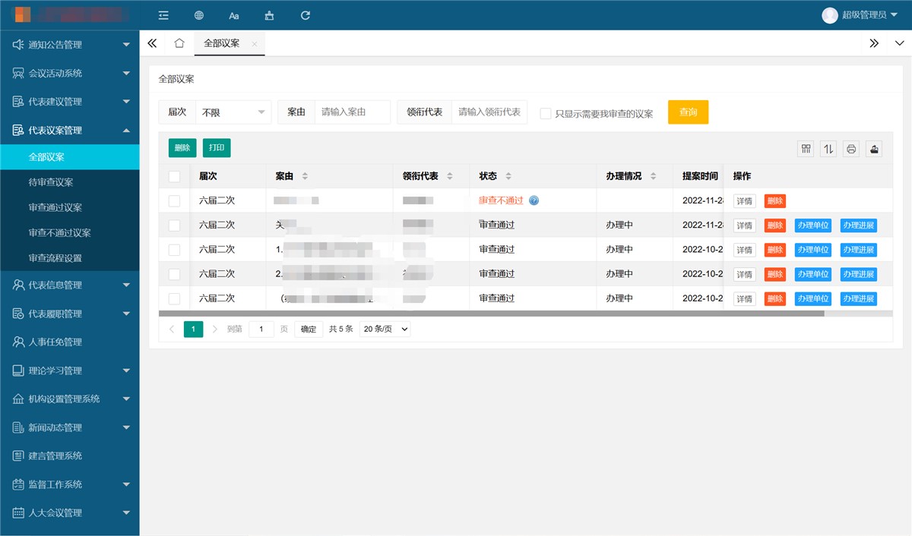The height and width of the screenshot is (536, 912).
Task: Print the table using the printer icon
Action: [850, 149]
